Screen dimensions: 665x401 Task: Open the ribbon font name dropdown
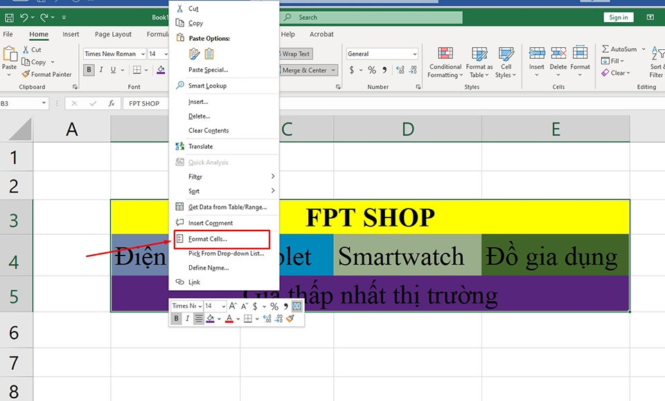(143, 54)
